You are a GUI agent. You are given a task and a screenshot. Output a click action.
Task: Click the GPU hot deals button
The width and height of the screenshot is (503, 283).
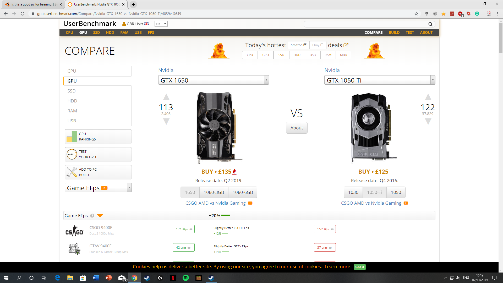(265, 55)
